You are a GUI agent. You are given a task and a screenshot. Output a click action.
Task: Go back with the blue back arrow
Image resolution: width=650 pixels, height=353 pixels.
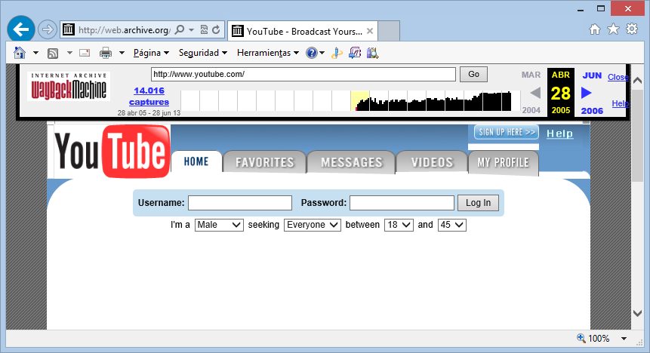(x=20, y=29)
